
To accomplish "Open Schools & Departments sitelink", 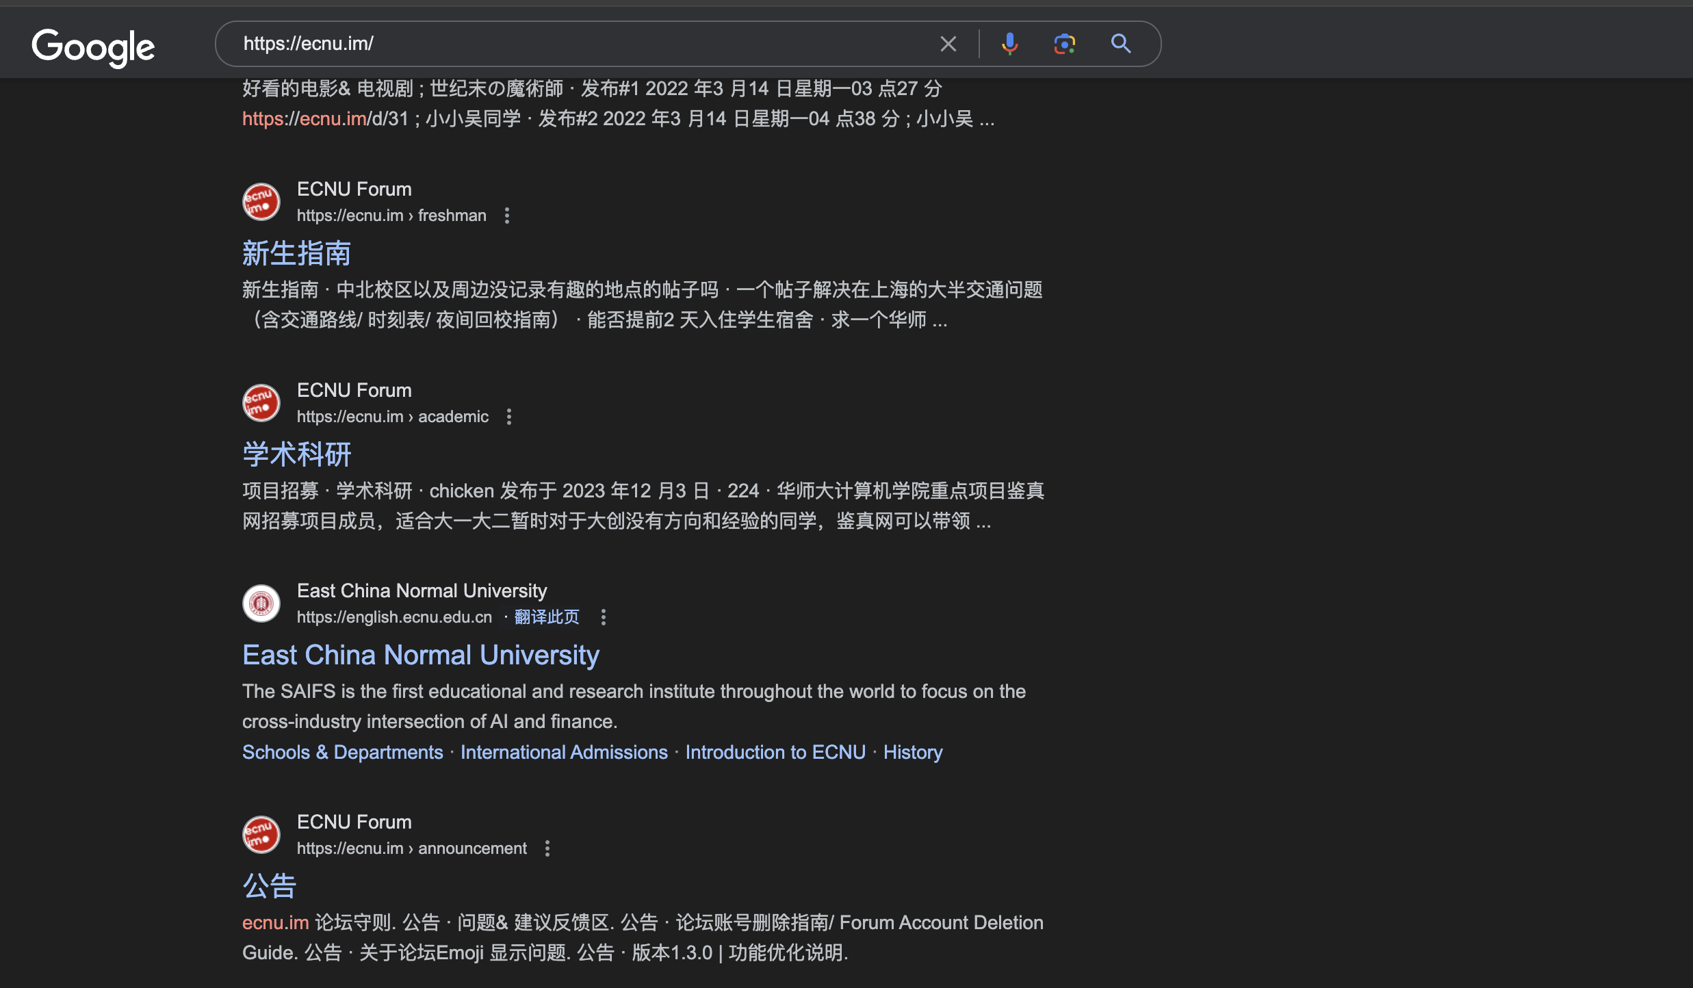I will click(x=343, y=752).
